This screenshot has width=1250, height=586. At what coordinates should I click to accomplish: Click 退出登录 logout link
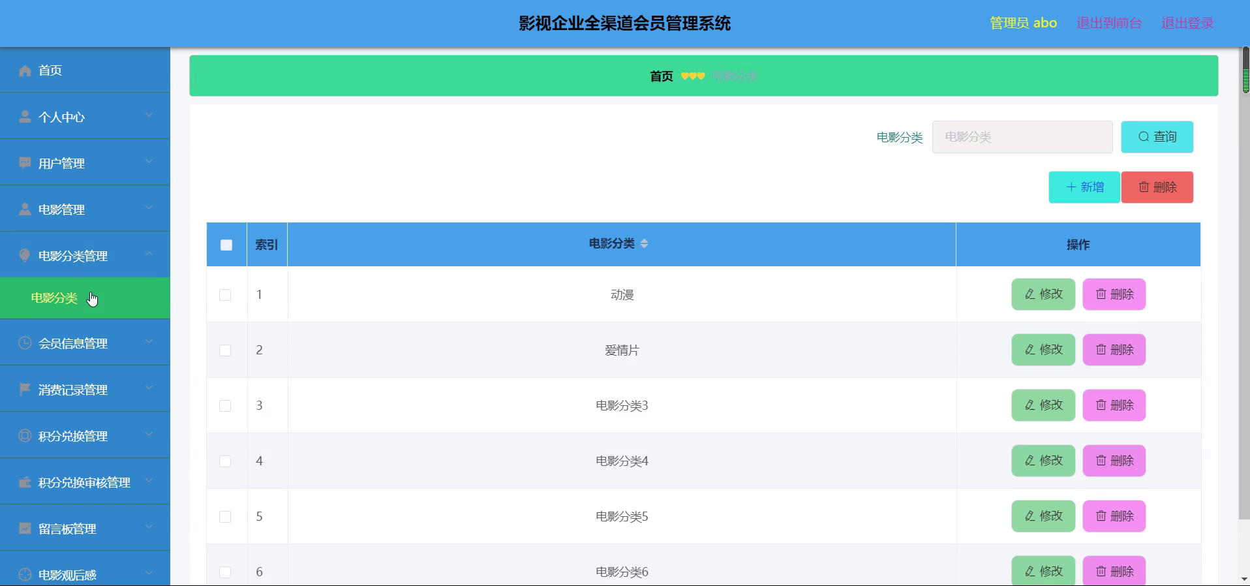click(x=1187, y=23)
